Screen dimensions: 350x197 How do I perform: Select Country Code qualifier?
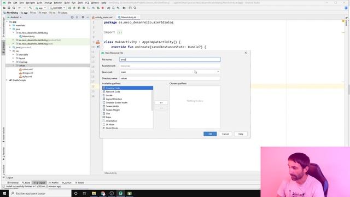127,88
